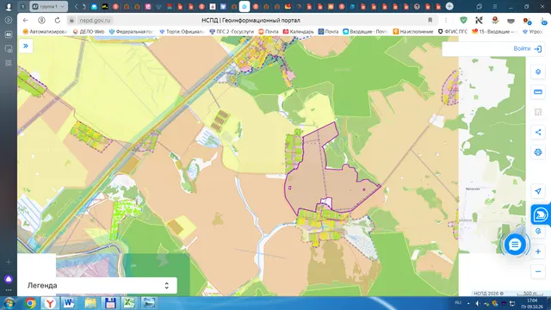Viewport: 551px width, 310px height.
Task: Go back to previous page
Action: pos(25,21)
